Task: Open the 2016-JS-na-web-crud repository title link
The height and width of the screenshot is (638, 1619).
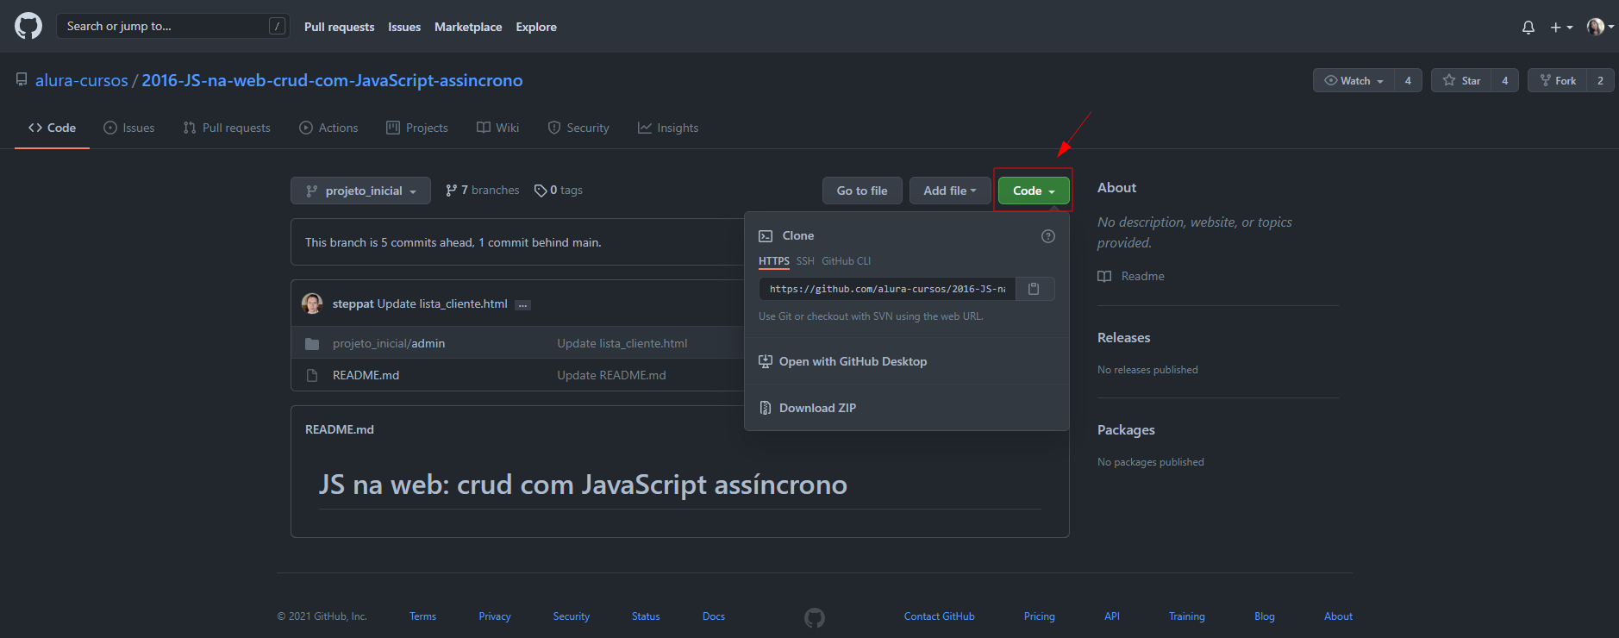Action: pos(332,80)
